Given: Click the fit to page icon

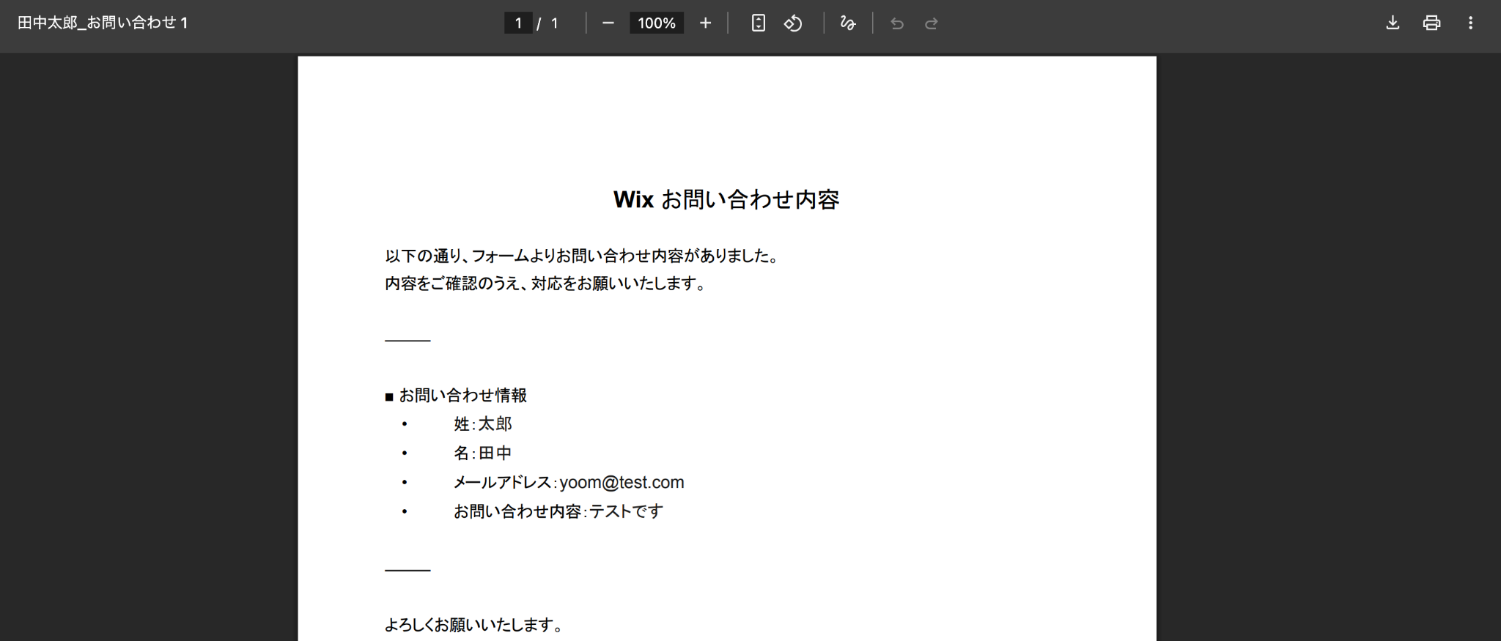Looking at the screenshot, I should coord(759,23).
